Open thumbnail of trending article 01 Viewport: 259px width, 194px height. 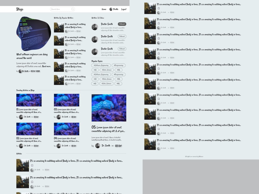[x=29, y=100]
